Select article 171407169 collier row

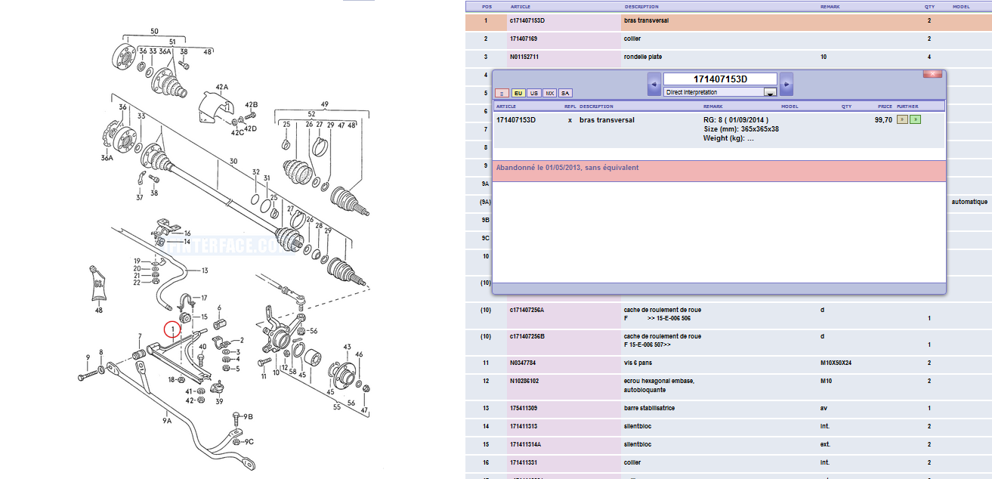click(524, 39)
